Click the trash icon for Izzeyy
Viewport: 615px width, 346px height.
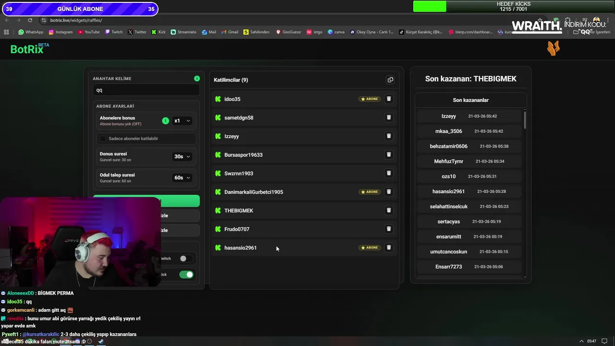coord(389,136)
